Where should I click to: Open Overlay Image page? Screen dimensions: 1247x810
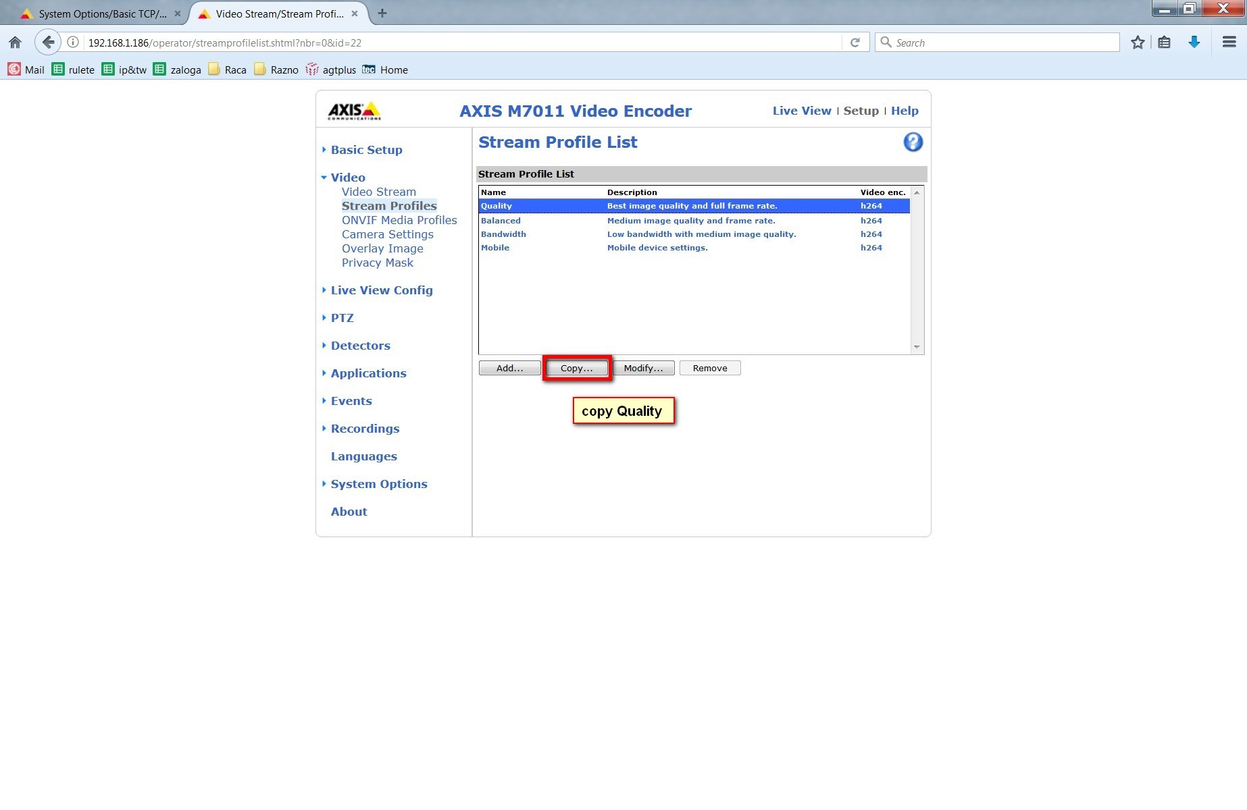point(382,248)
